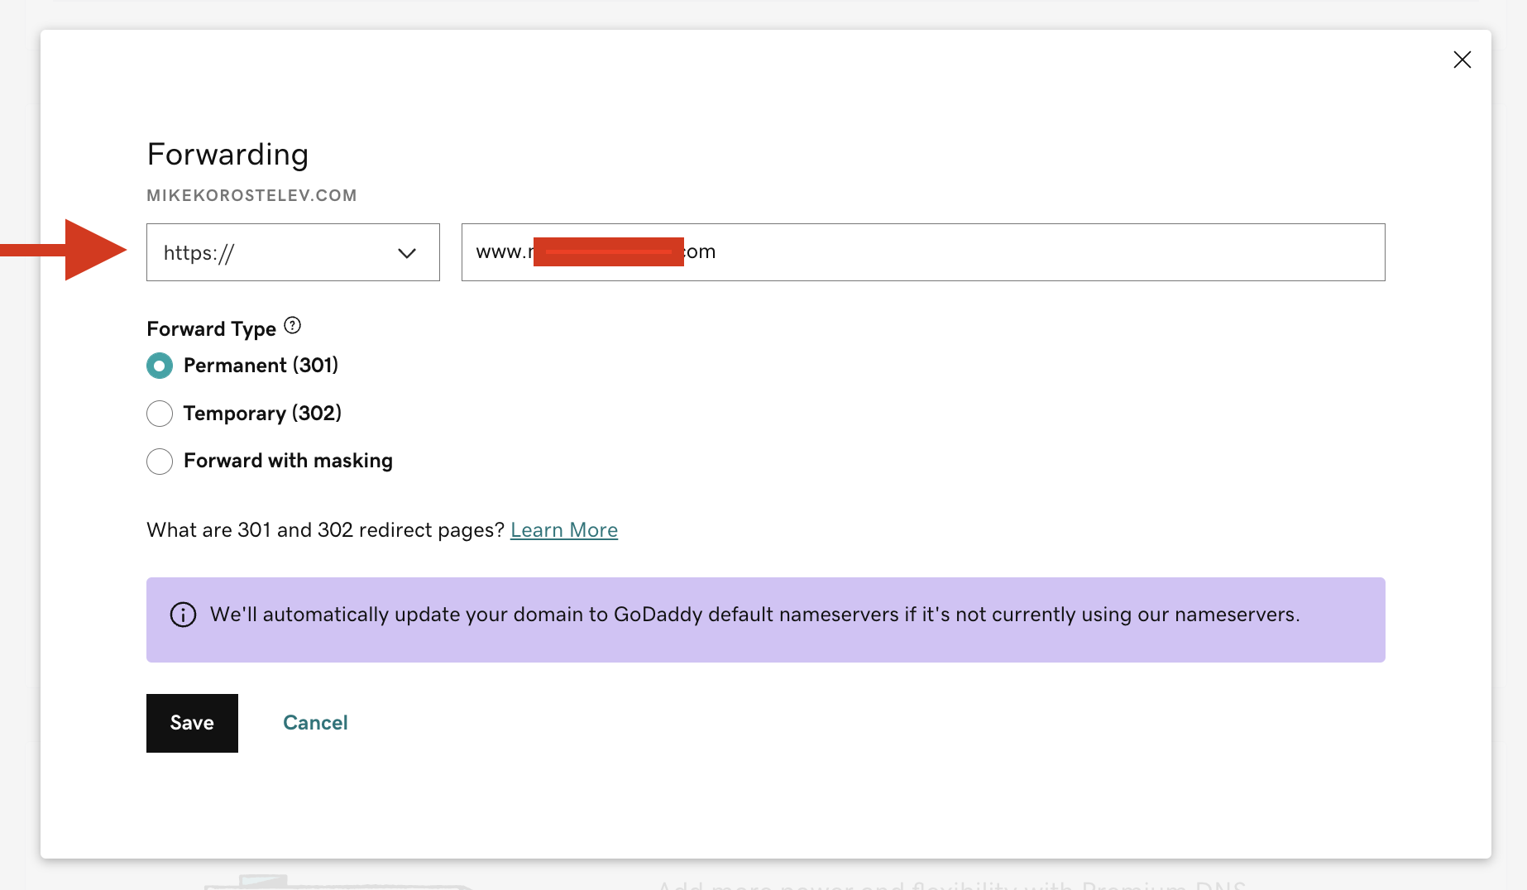The width and height of the screenshot is (1527, 890).
Task: Click the https:// text in protocol selector
Action: 199,253
